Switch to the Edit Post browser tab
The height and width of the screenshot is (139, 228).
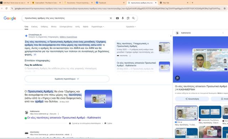15,2
